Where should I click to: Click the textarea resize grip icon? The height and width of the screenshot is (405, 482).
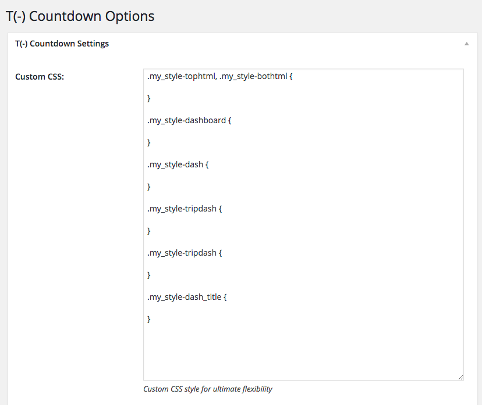point(460,377)
